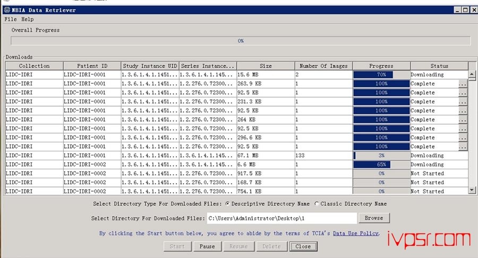Sort by the Size column header
478x258 pixels.
coord(266,66)
